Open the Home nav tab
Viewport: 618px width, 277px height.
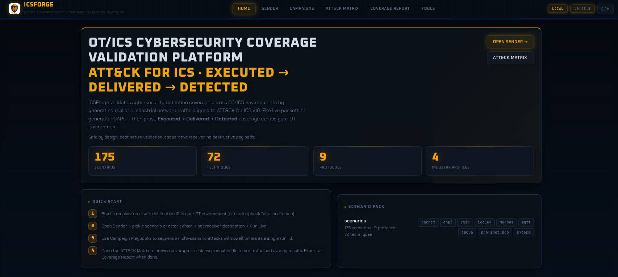click(x=244, y=9)
